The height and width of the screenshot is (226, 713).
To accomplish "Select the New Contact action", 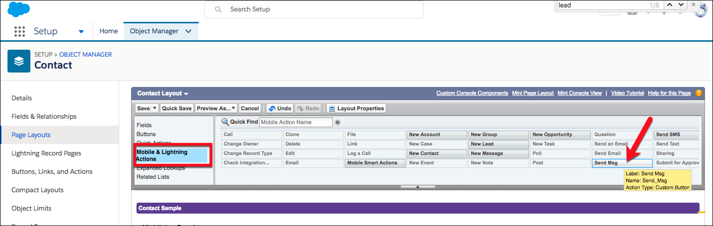I will [x=437, y=153].
